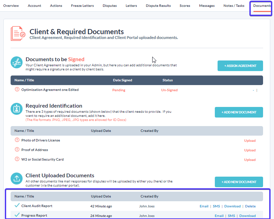Delete the Client Audit Report
274x219 pixels.
tap(250, 206)
